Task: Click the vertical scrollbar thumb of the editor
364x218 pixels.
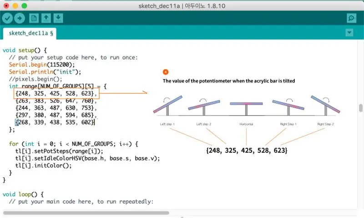Action: point(360,108)
